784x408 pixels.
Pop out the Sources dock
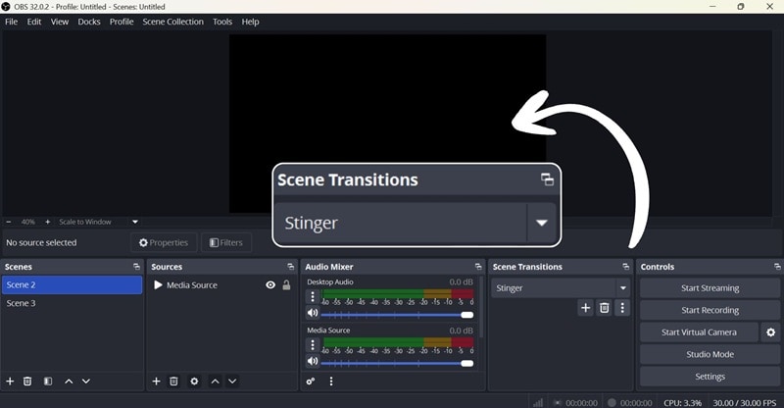pyautogui.click(x=290, y=267)
